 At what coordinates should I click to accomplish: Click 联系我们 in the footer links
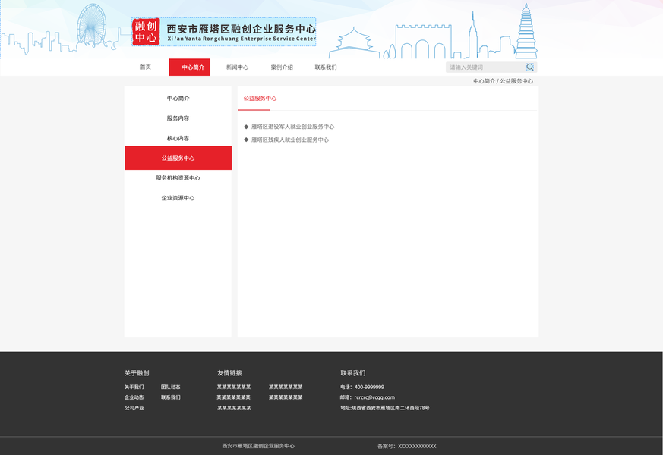coord(170,397)
